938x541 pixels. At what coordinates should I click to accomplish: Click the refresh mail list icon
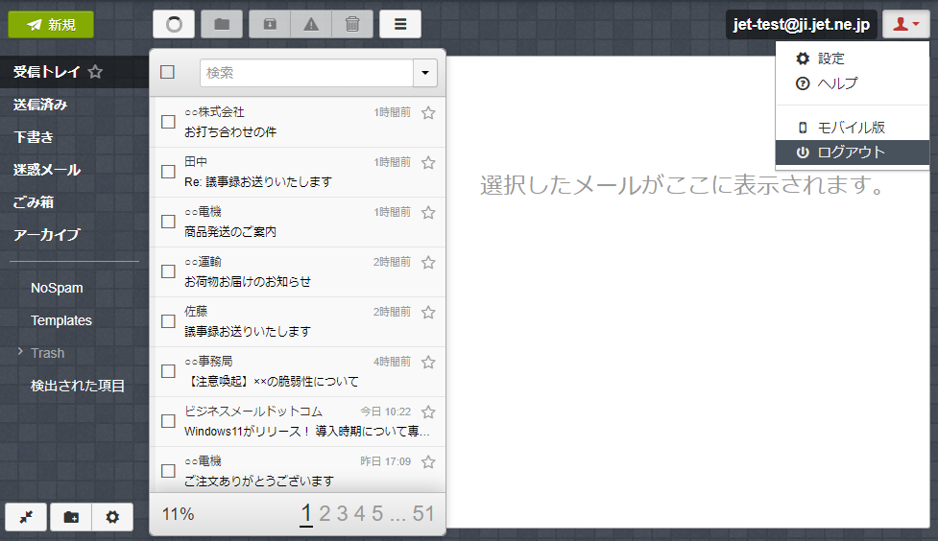pos(174,25)
